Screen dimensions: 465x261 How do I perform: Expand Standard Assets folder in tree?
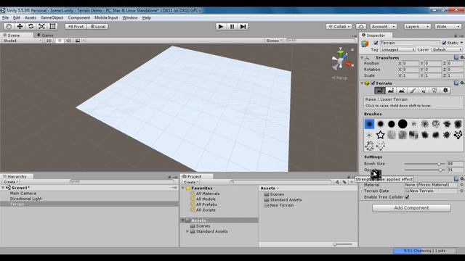pyautogui.click(x=187, y=231)
